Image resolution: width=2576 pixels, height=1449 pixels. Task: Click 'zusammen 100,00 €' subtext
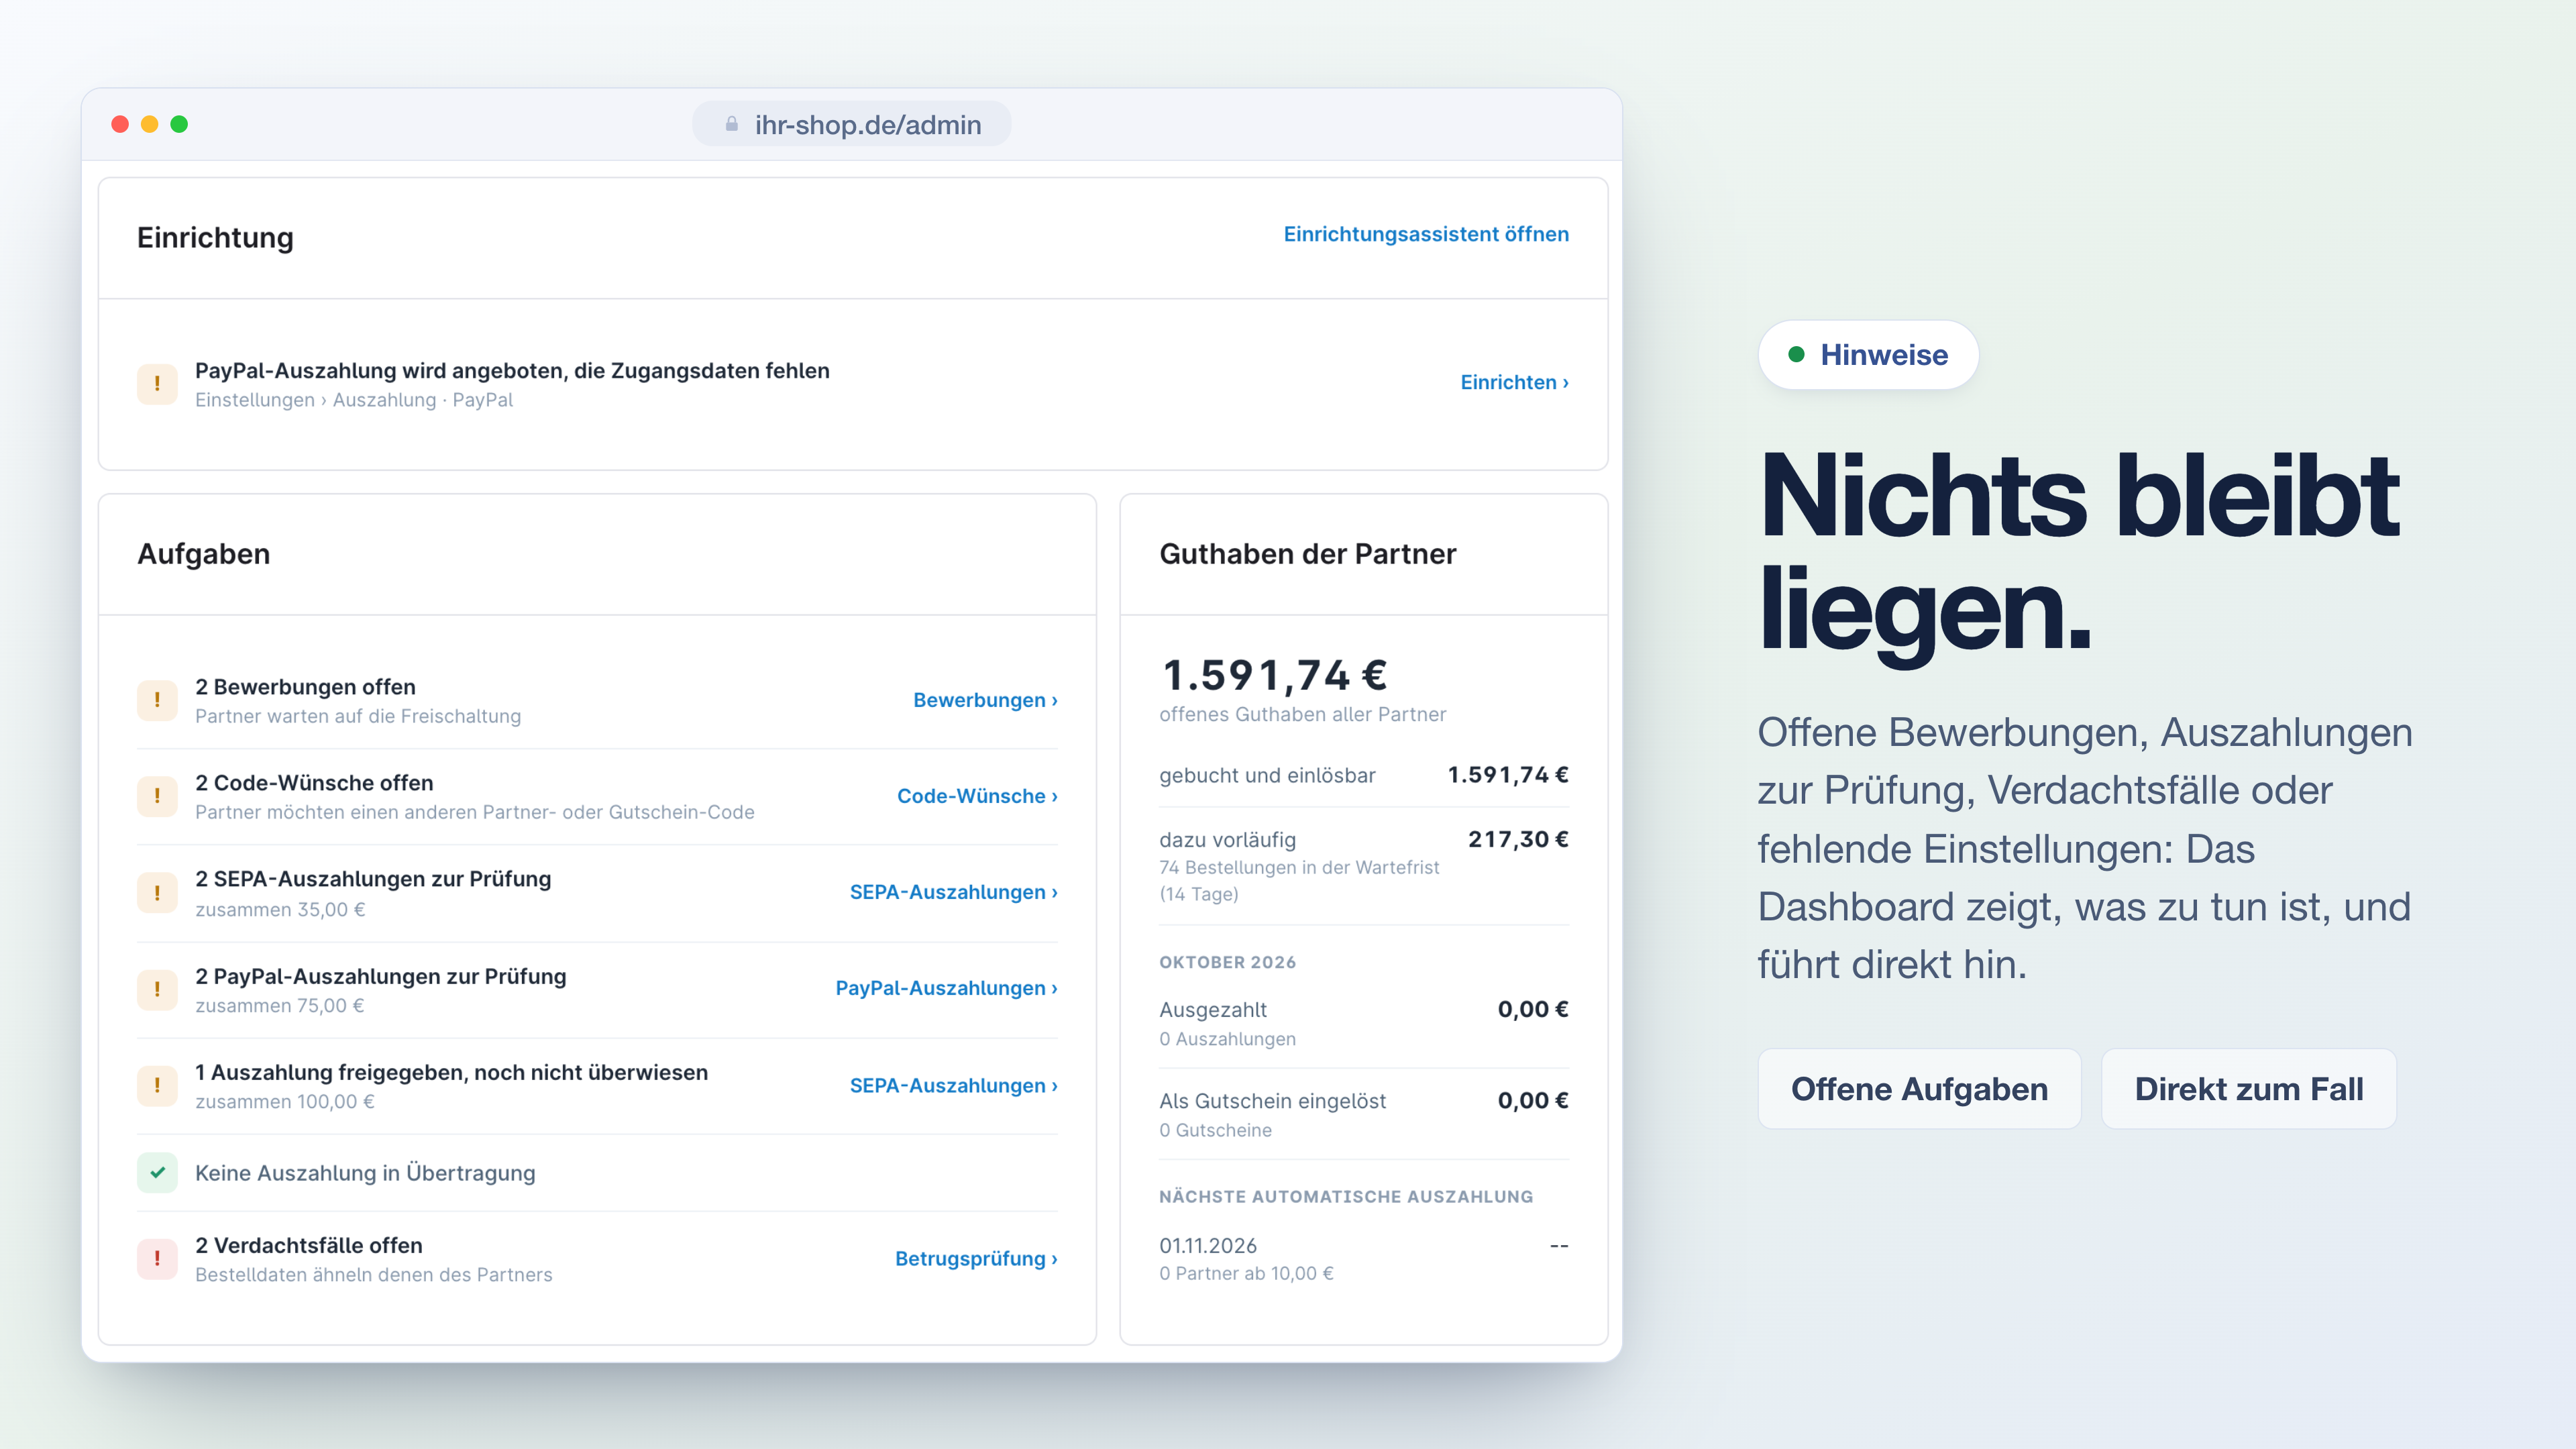pos(285,1102)
